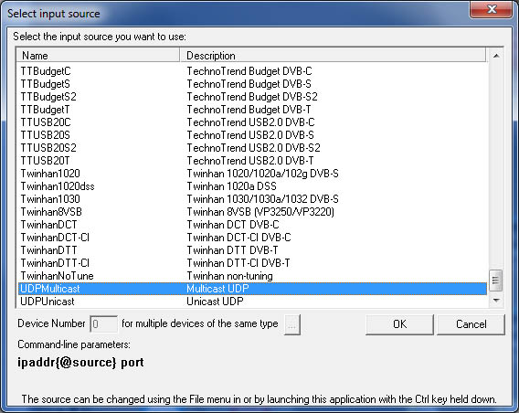Click description Twinhan DCT DVB-C
The image size is (519, 413).
pos(233,225)
